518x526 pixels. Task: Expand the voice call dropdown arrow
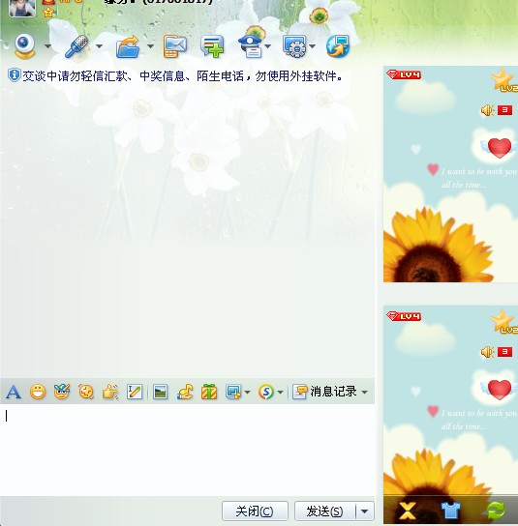[99, 46]
